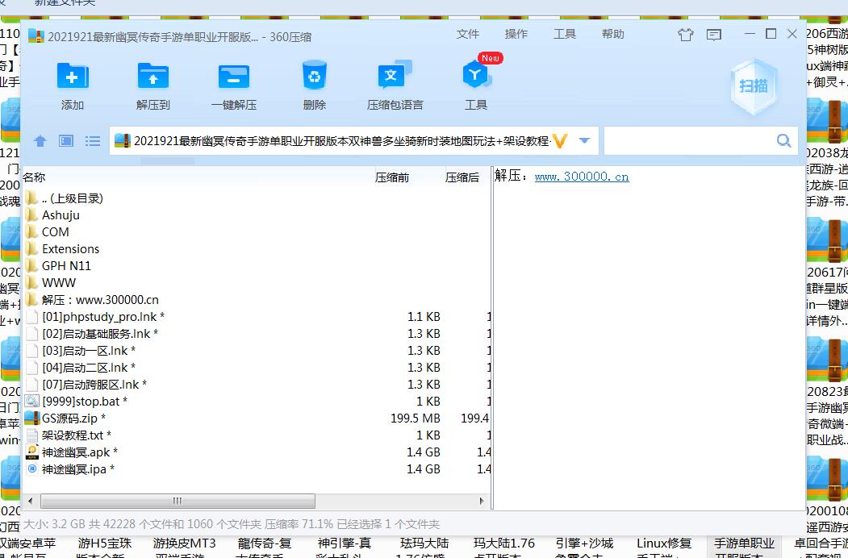
Task: Click the 扫描 (Scan) shield button
Action: 753,86
